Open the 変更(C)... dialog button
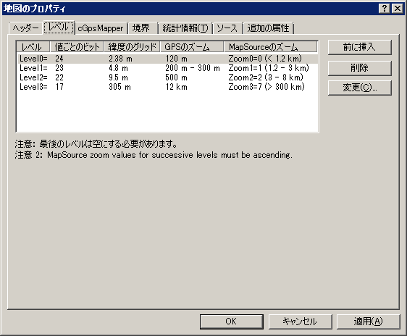Screen dimensions: 407x336 tap(359, 88)
